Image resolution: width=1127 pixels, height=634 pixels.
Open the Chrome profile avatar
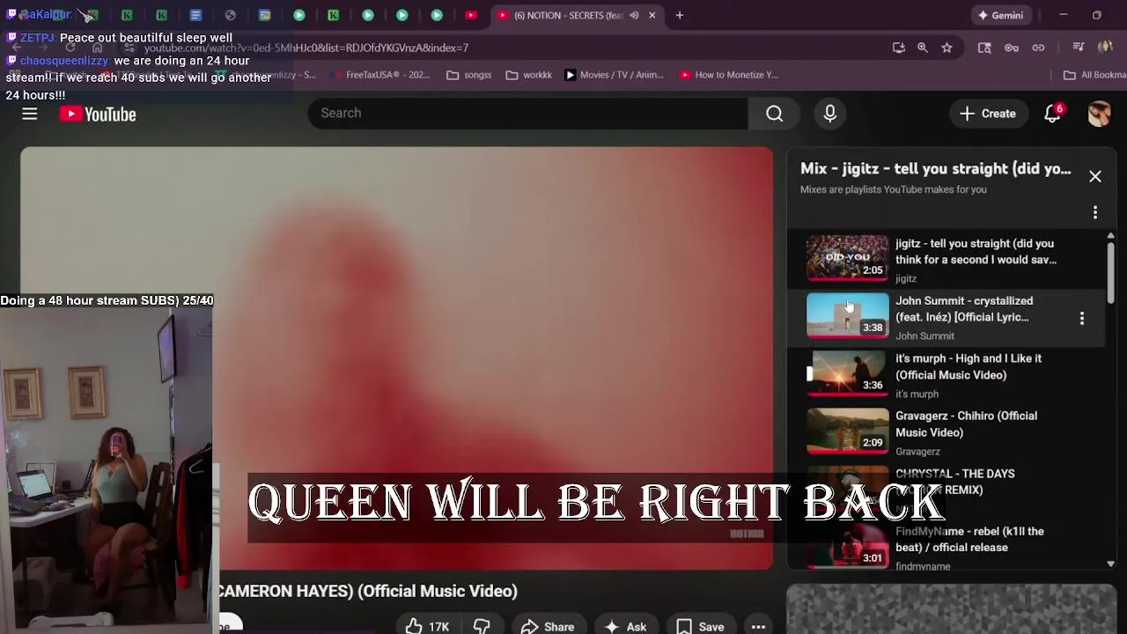(1106, 48)
